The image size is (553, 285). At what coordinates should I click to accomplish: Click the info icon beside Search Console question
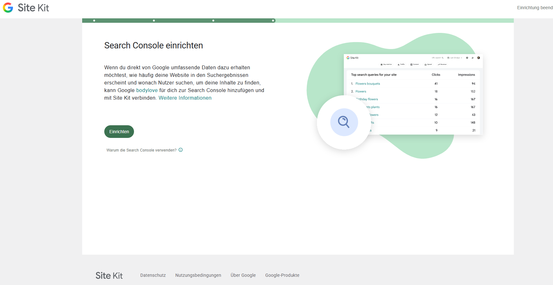tap(181, 150)
